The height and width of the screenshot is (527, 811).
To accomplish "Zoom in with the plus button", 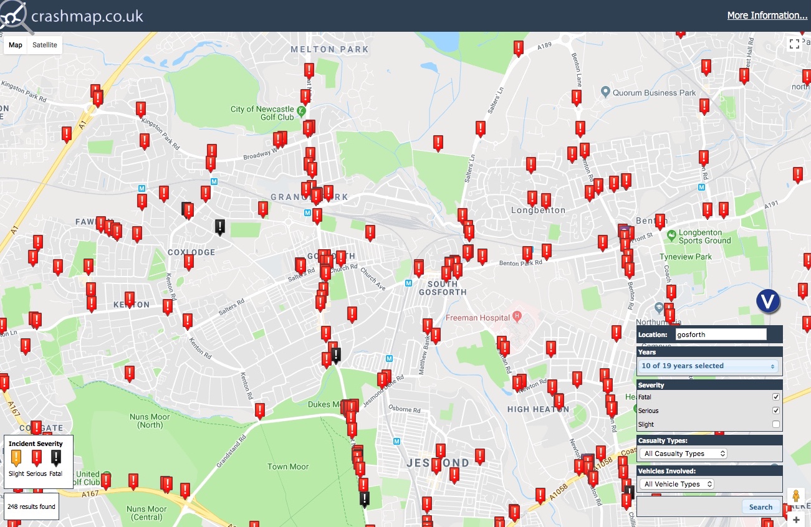I will click(x=796, y=520).
